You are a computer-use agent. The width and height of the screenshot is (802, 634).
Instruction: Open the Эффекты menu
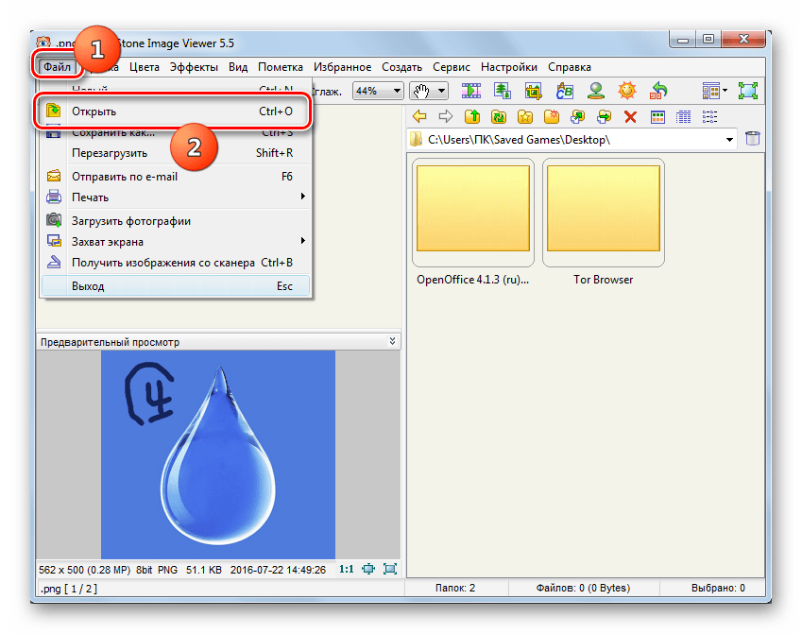coord(194,67)
